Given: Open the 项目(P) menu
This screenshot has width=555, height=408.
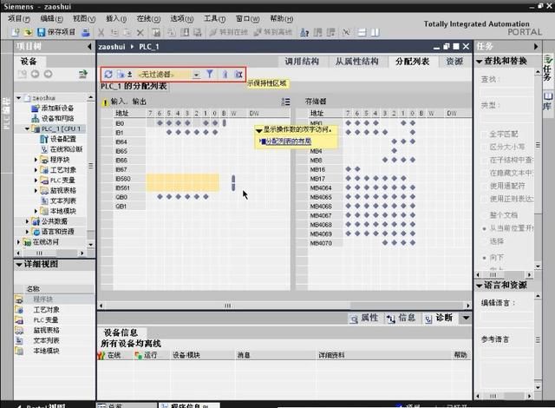Looking at the screenshot, I should click(x=19, y=18).
